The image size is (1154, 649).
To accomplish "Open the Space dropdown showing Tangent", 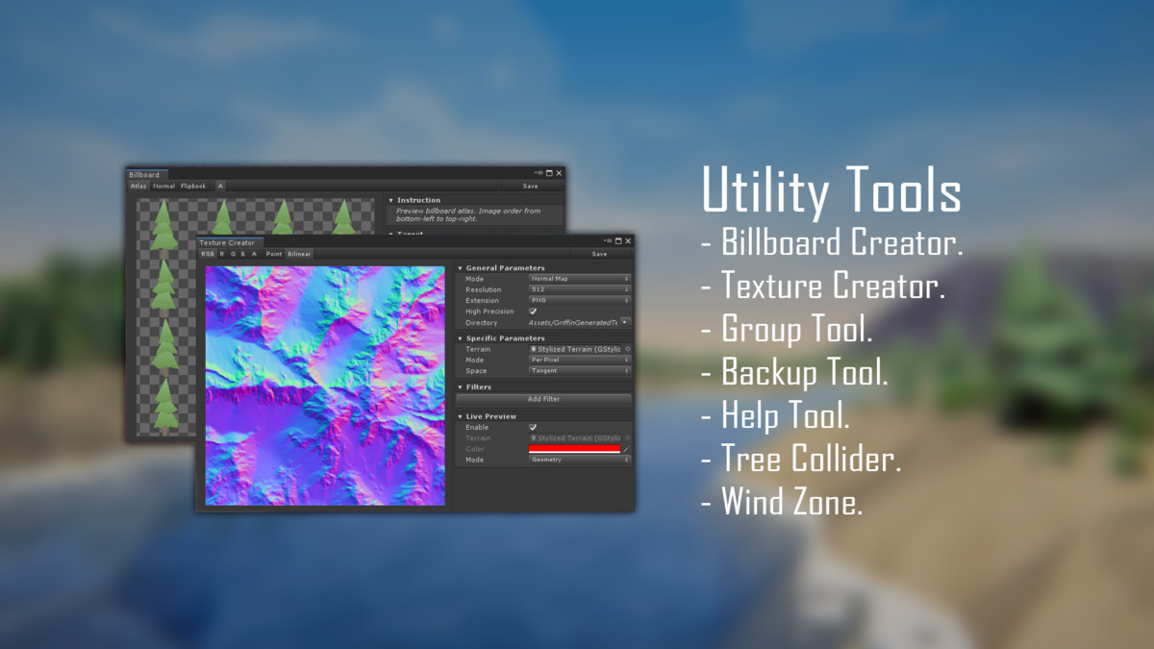I will coord(579,370).
